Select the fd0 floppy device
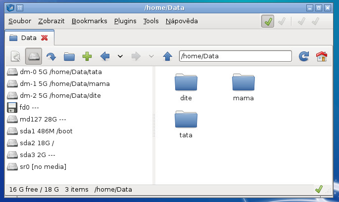 [x=79, y=107]
